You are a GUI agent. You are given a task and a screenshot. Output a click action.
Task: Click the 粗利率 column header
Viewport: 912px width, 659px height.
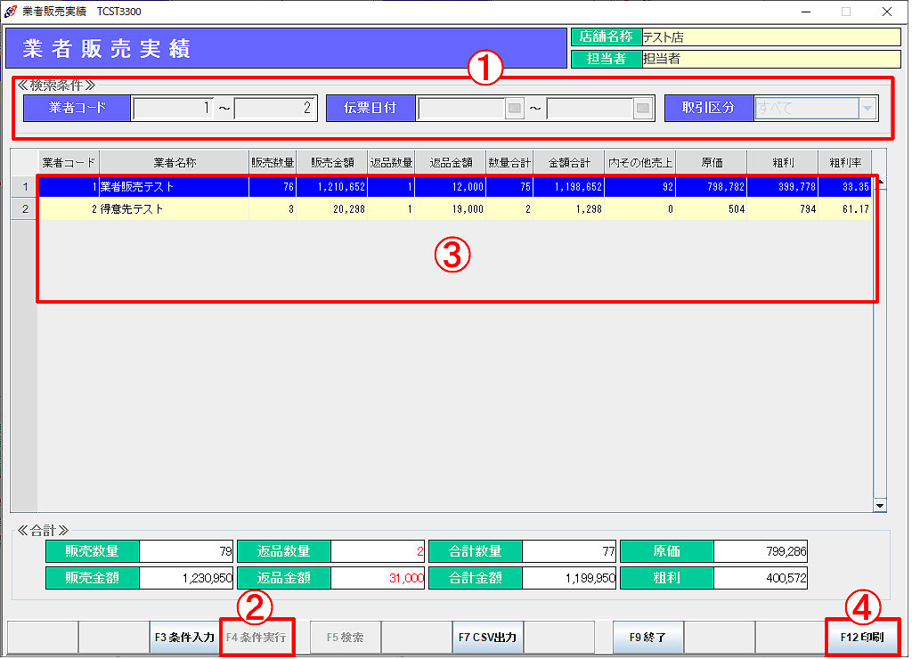pos(843,163)
